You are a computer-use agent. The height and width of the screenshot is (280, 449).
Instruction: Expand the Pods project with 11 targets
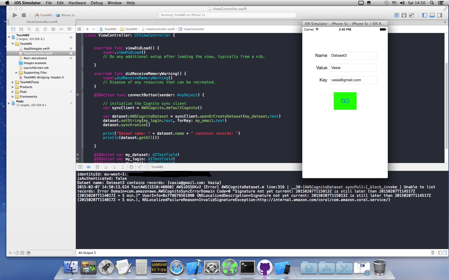[9, 103]
